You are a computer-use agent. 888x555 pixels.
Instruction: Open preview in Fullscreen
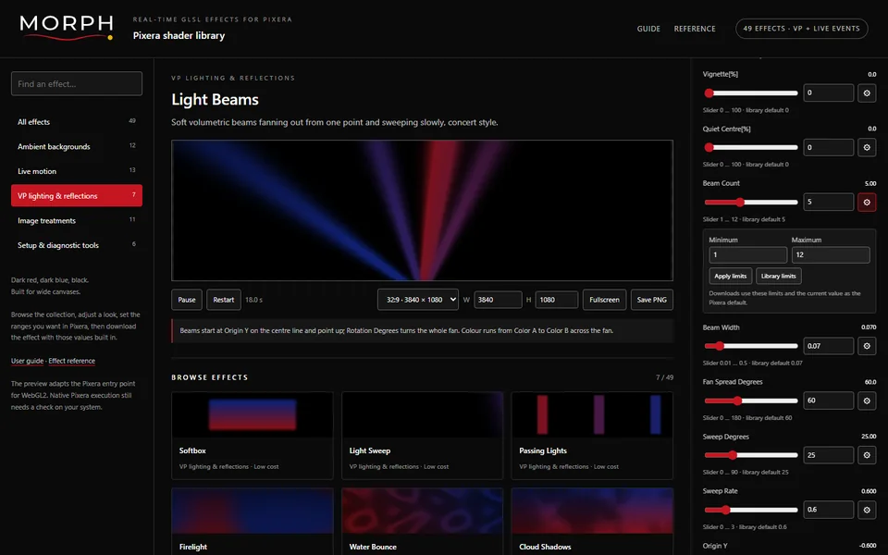pyautogui.click(x=604, y=300)
